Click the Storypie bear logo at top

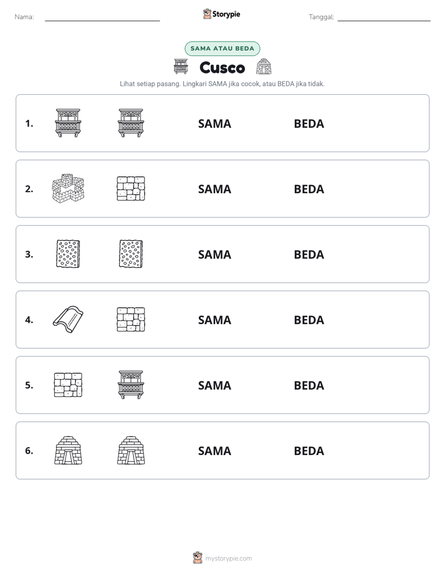[x=207, y=14]
